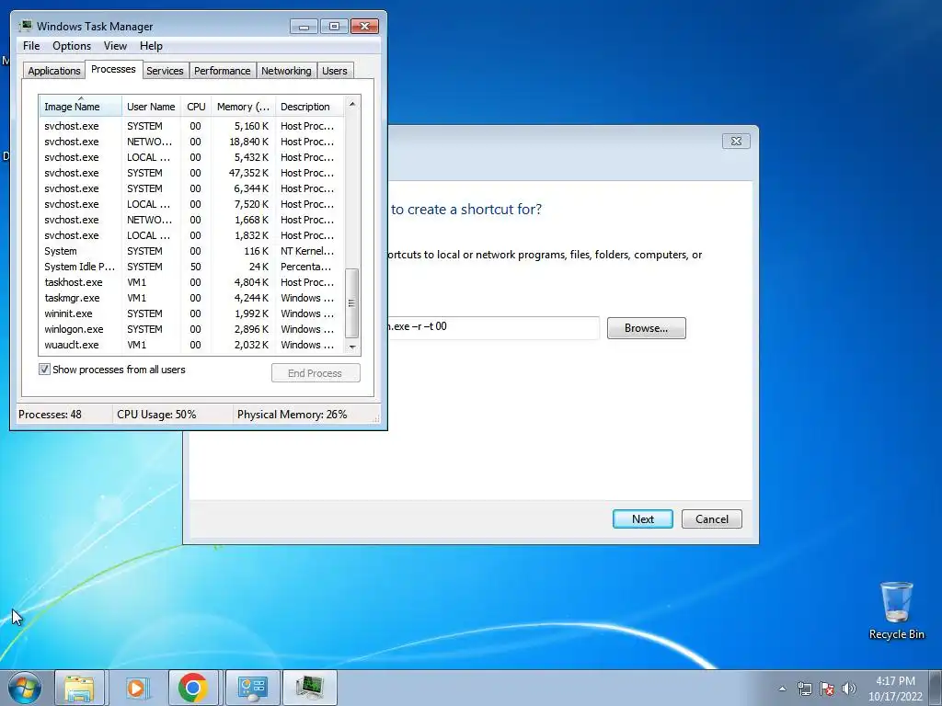Image resolution: width=942 pixels, height=706 pixels.
Task: Cancel the Create Shortcut wizard
Action: 712,518
